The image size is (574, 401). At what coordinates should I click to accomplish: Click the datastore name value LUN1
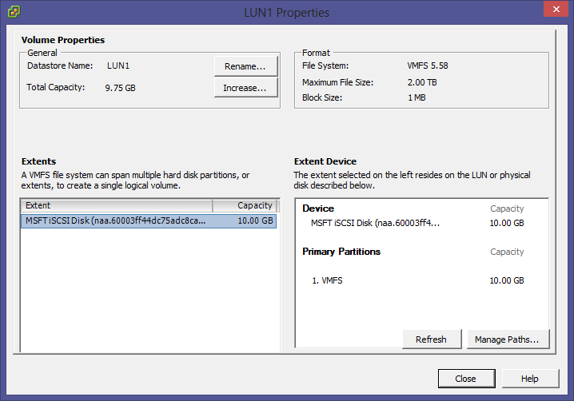[x=118, y=66]
